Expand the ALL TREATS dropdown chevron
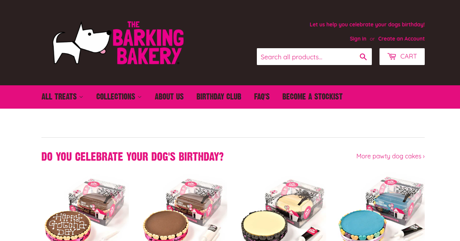This screenshot has width=460, height=241. pos(81,97)
